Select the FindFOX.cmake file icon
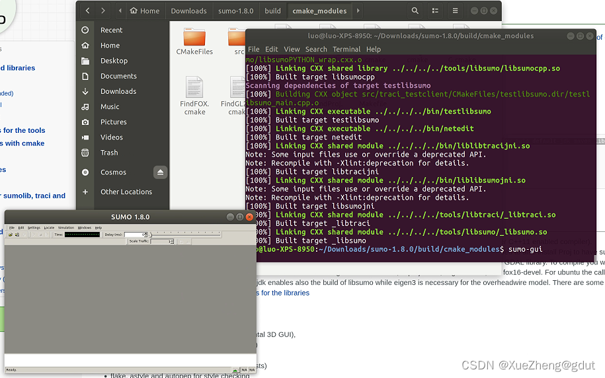 [194, 87]
